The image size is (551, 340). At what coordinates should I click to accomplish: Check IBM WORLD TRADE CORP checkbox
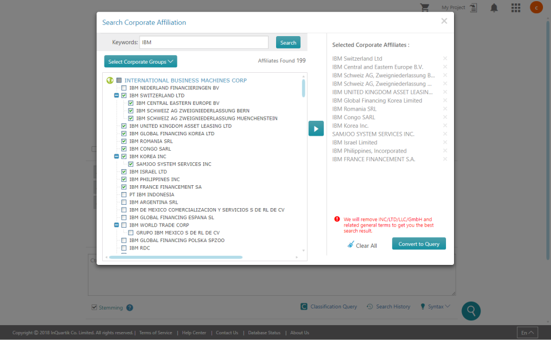coord(124,225)
